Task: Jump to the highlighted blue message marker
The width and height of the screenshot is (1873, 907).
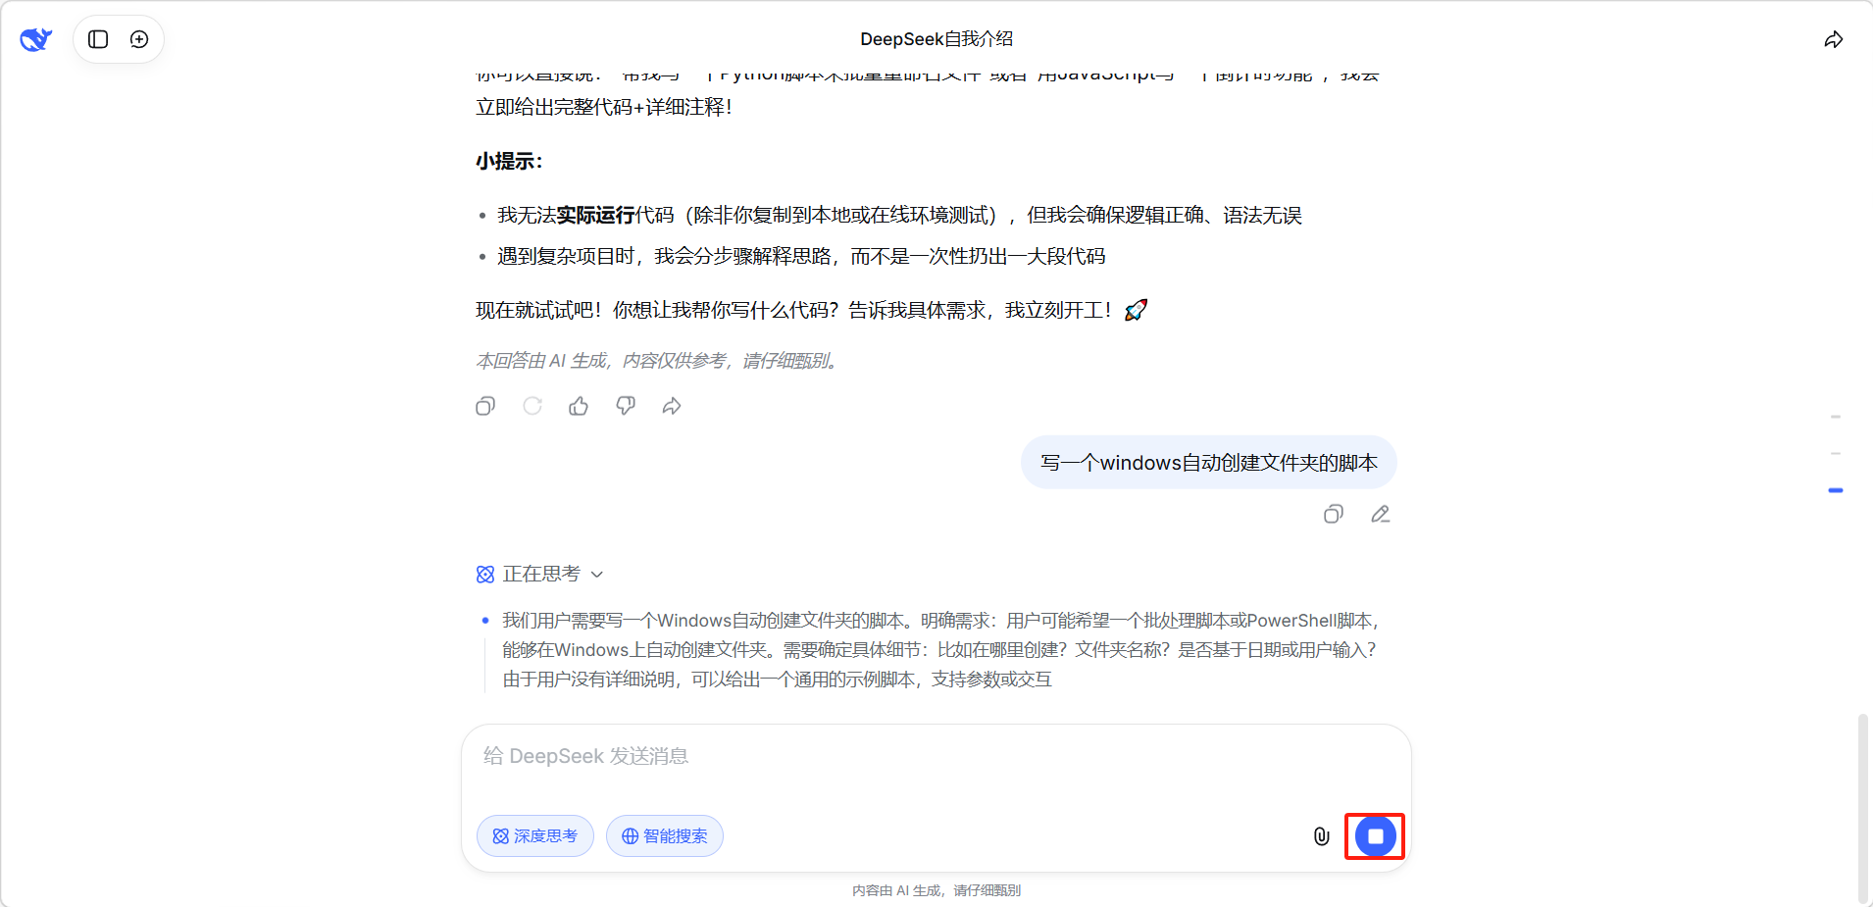Action: [1836, 490]
